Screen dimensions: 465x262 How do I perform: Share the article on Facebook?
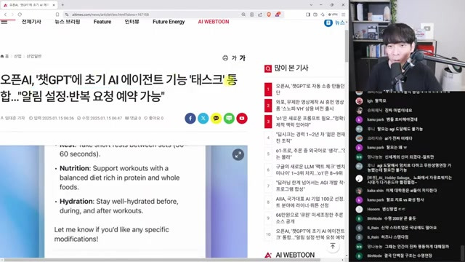190,118
